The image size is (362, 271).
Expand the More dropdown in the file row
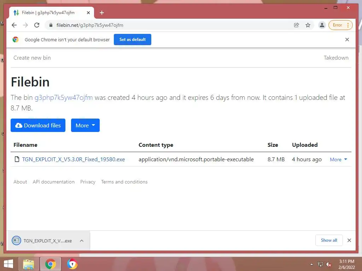(338, 159)
